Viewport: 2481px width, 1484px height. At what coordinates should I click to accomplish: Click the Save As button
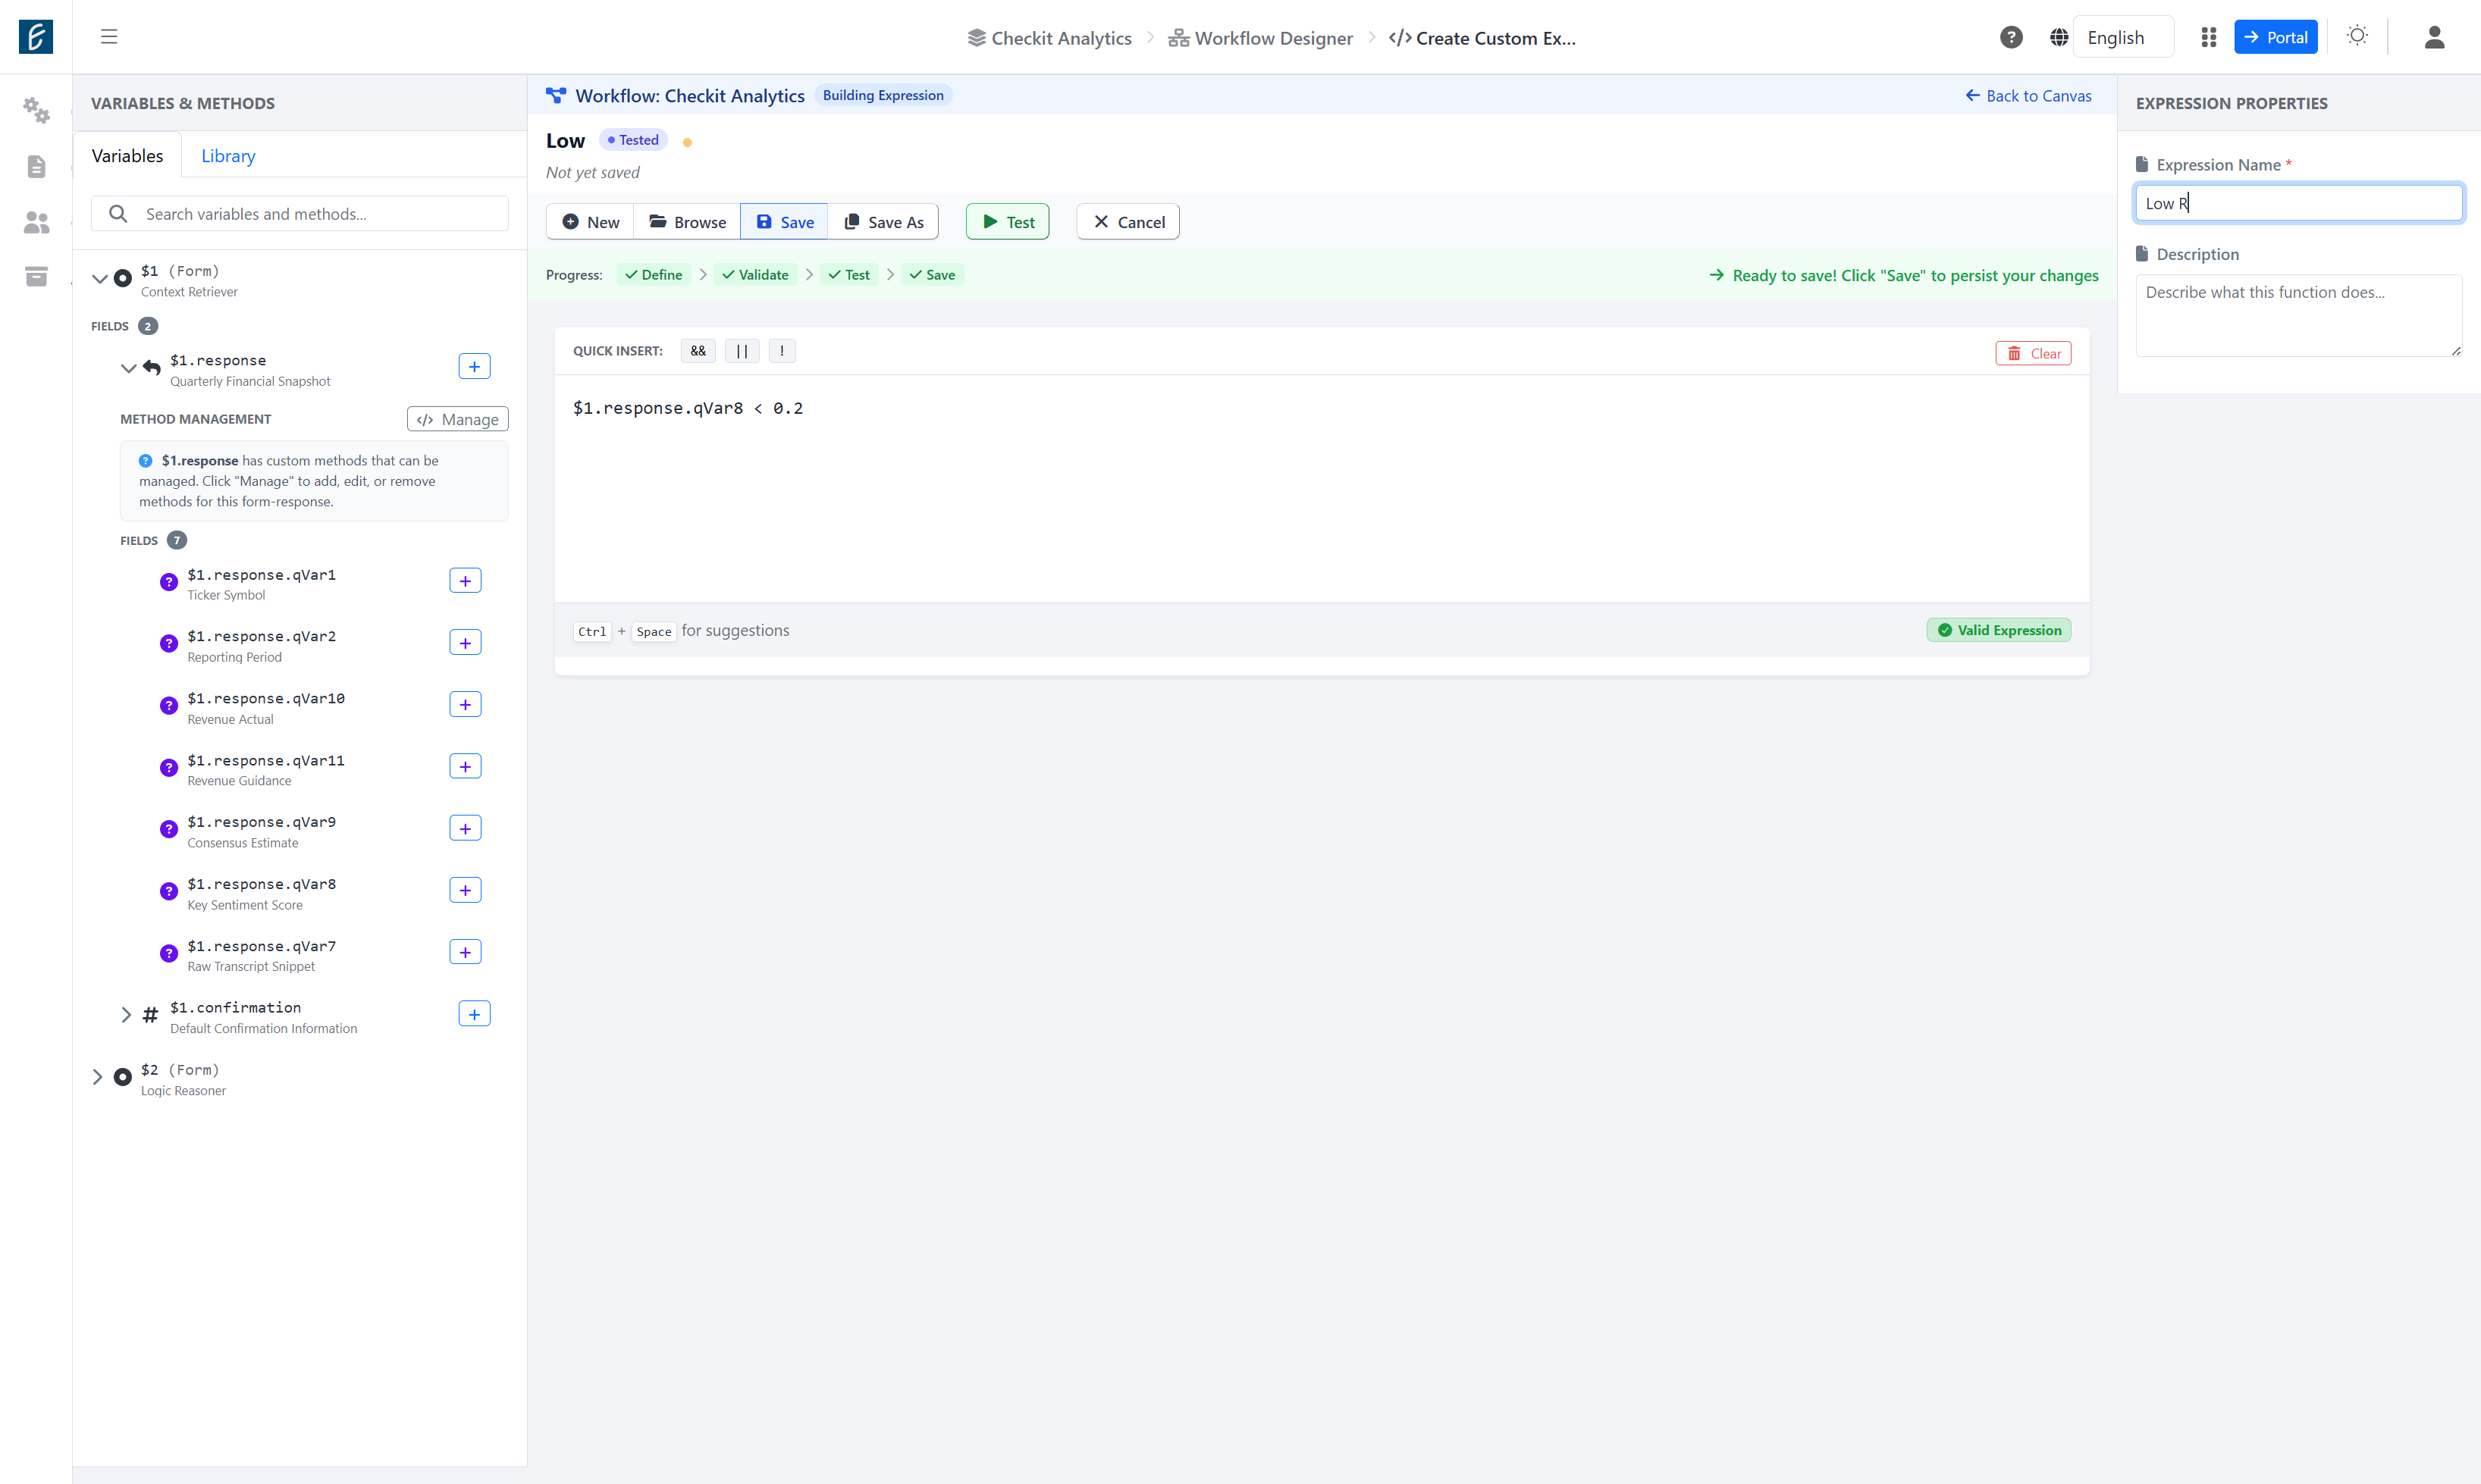[x=883, y=222]
